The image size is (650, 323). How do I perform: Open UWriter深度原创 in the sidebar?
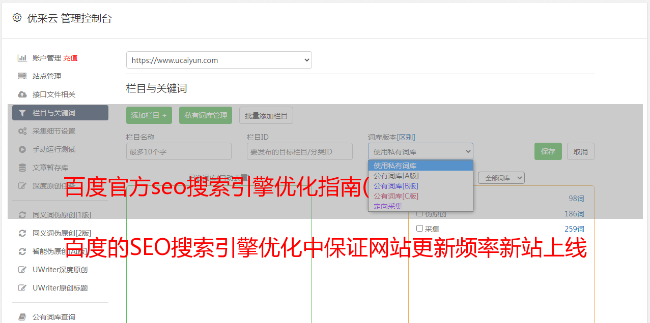click(60, 270)
